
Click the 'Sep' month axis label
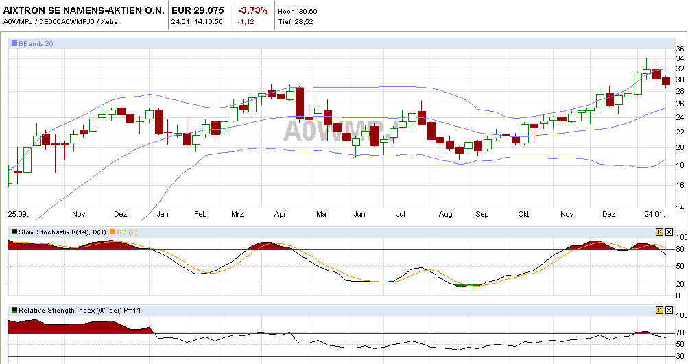tap(482, 214)
